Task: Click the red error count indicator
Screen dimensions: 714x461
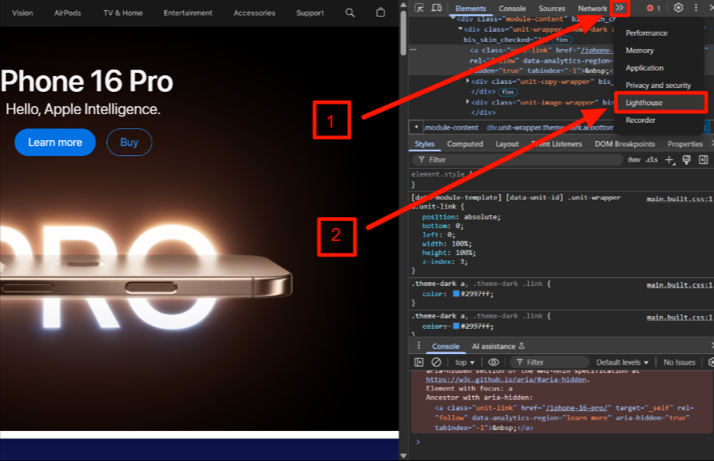Action: click(654, 8)
